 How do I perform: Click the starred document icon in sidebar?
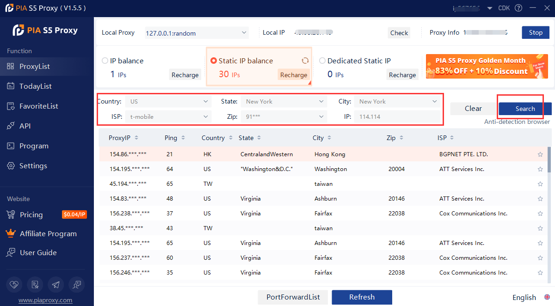point(35,284)
